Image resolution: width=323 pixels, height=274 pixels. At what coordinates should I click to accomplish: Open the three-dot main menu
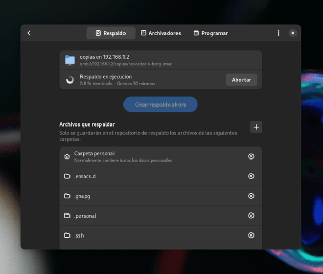(x=278, y=33)
